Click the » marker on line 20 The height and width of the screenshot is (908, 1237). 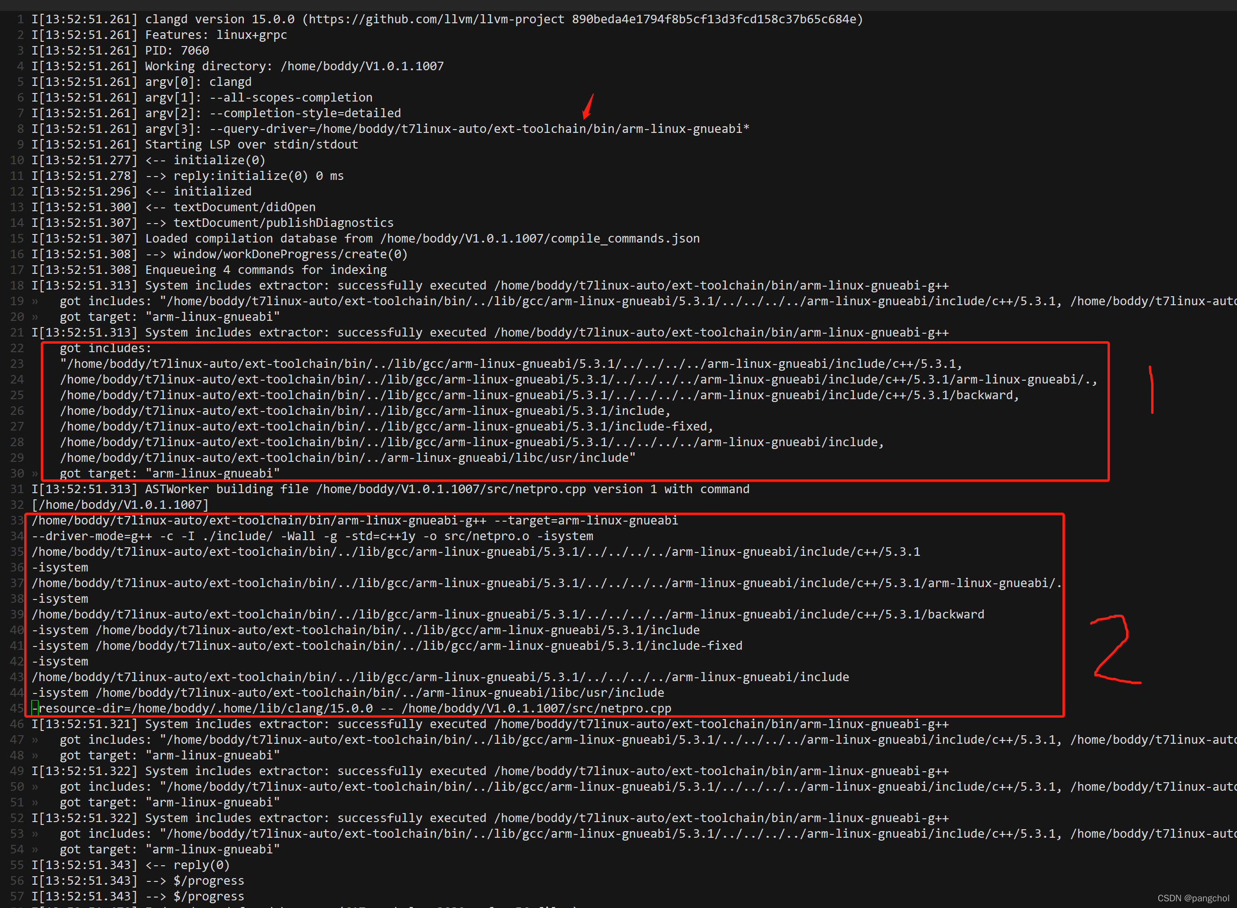pyautogui.click(x=35, y=317)
